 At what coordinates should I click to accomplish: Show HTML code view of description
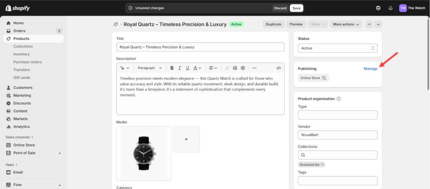pos(278,68)
